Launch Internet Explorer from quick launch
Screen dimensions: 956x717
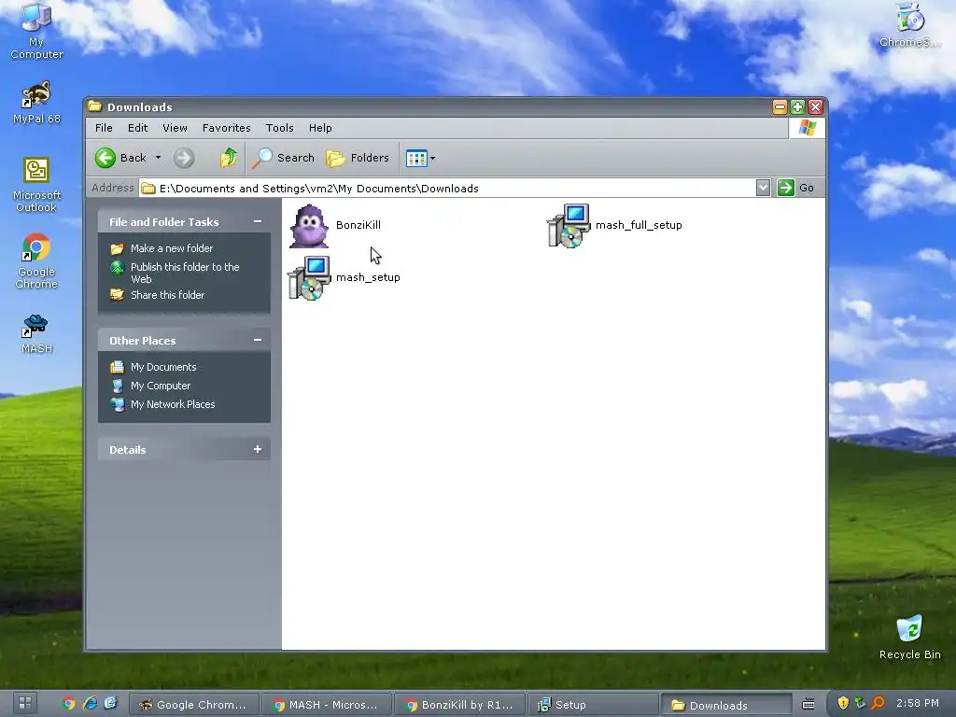(x=90, y=704)
